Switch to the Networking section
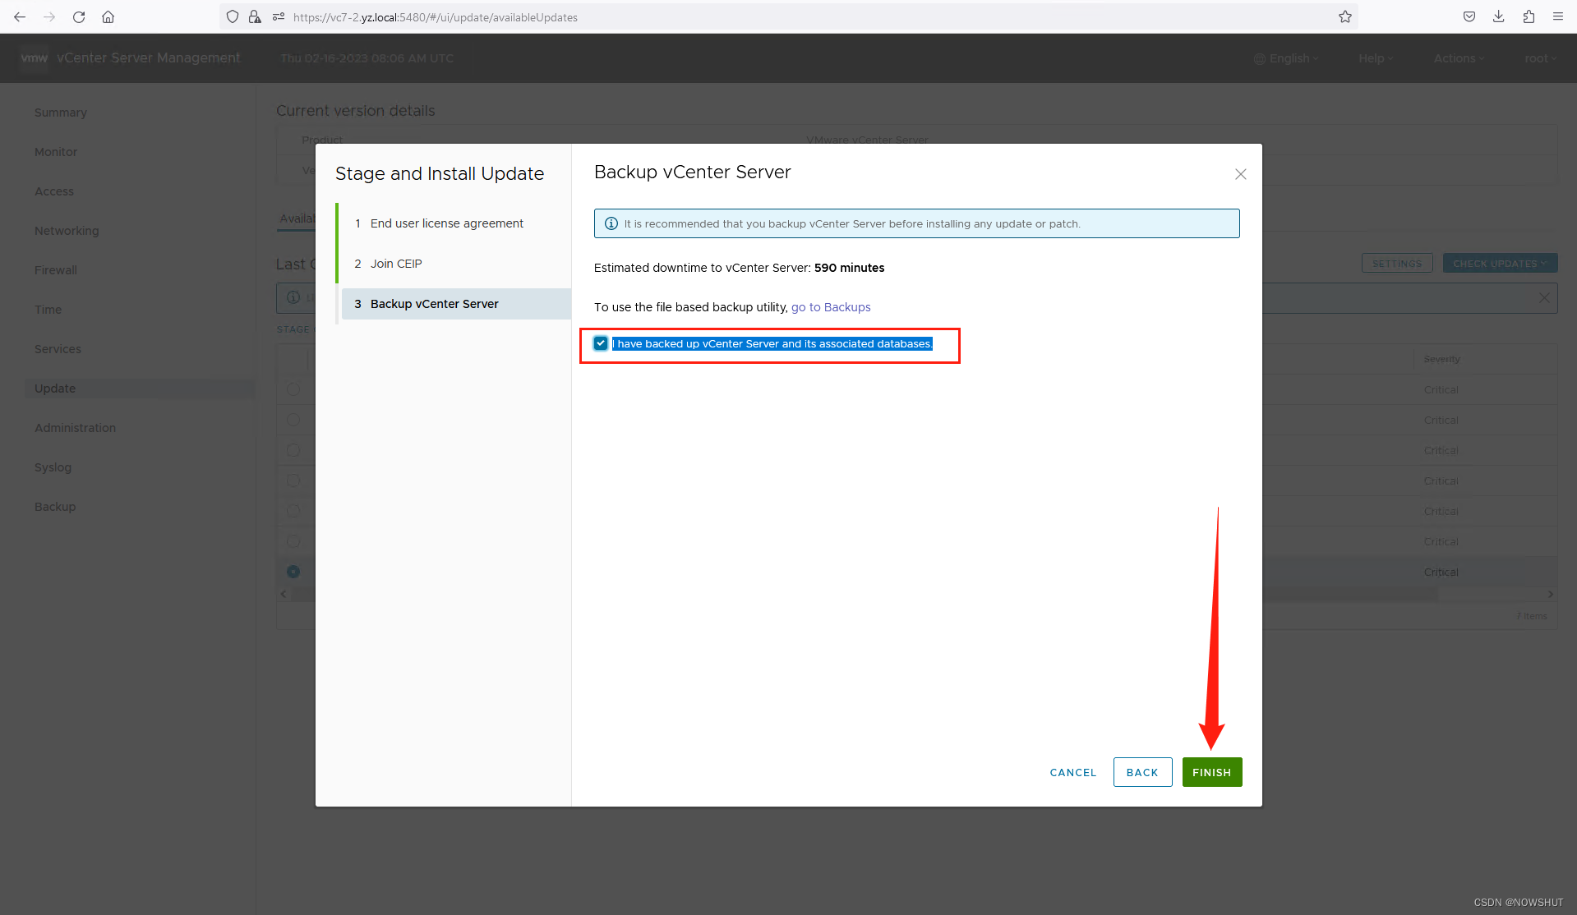The height and width of the screenshot is (915, 1577). [67, 230]
